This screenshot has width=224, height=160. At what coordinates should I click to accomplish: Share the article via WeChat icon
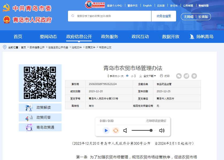179,76
